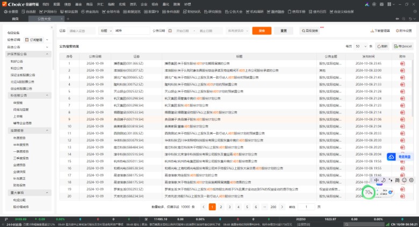Click the orange 搜索 search button
This screenshot has height=227, width=419.
click(x=262, y=31)
